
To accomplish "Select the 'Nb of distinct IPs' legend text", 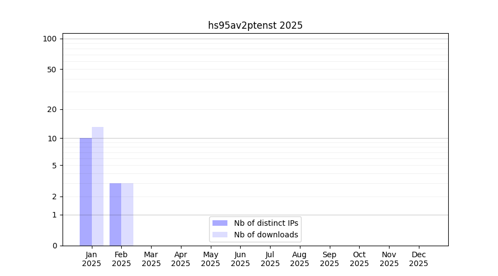I will [x=266, y=223].
